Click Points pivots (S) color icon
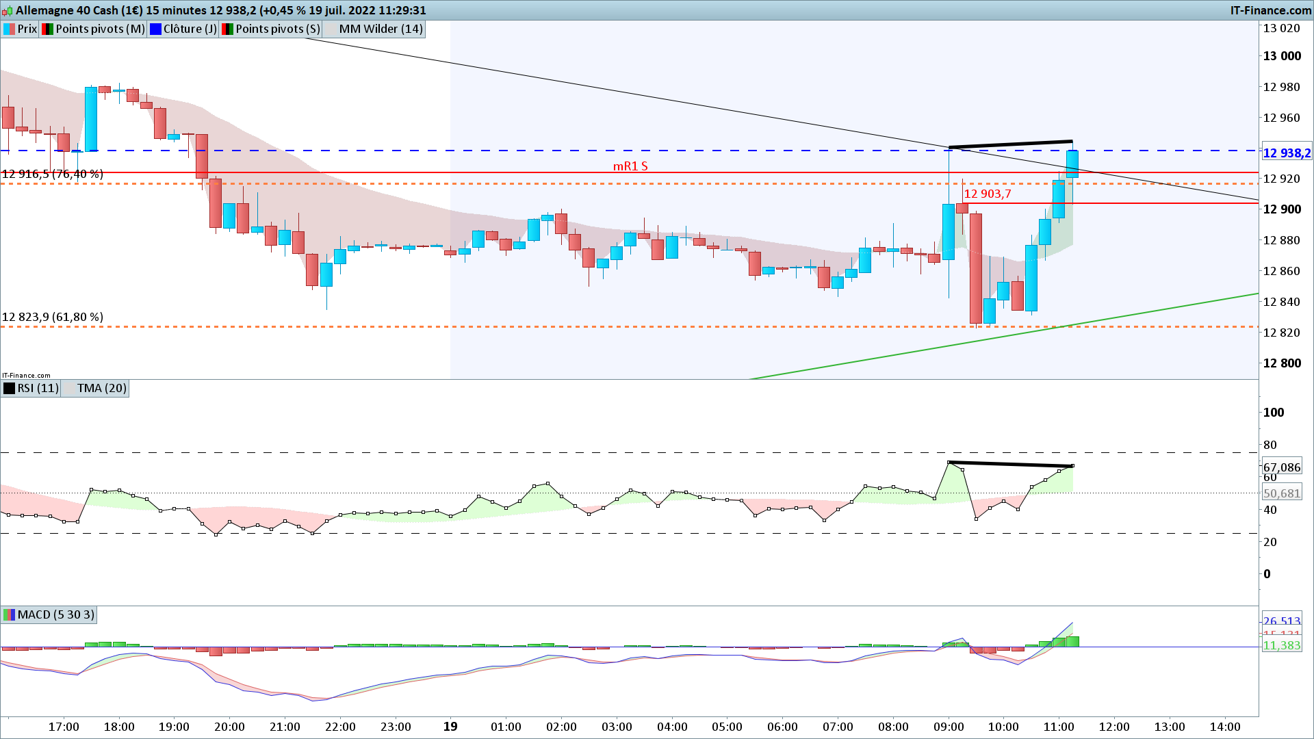Viewport: 1314px width, 739px height. pyautogui.click(x=227, y=29)
